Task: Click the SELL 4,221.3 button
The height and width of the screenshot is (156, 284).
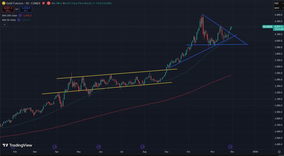Action: pyautogui.click(x=7, y=9)
